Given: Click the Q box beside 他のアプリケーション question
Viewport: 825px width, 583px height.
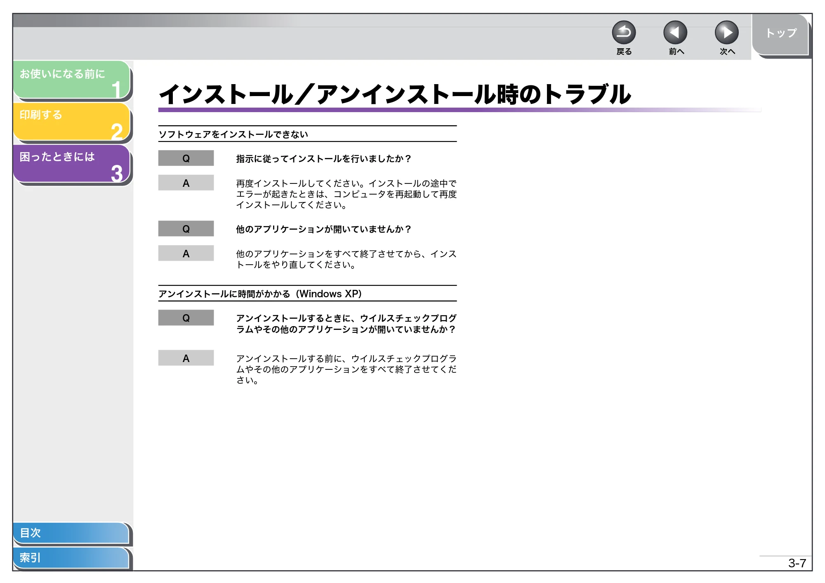Looking at the screenshot, I should (x=186, y=228).
